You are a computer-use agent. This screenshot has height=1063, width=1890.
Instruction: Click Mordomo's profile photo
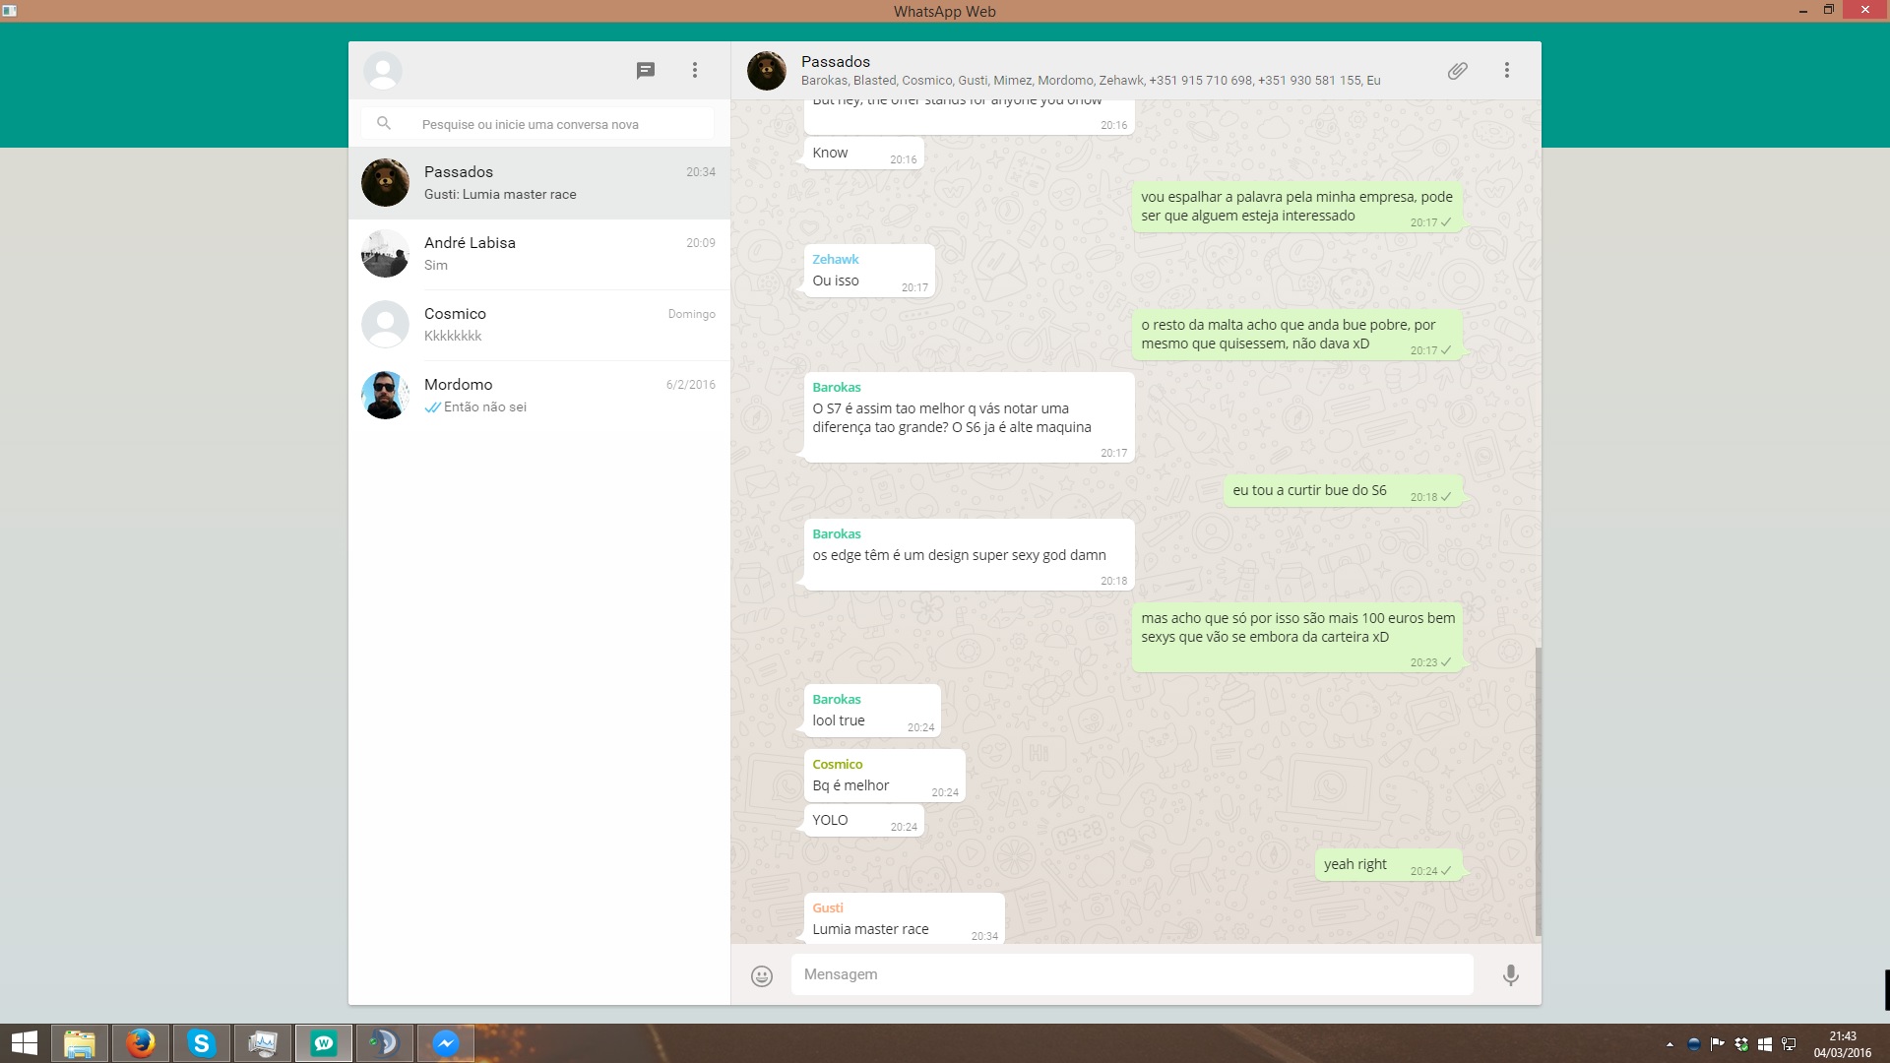[385, 396]
